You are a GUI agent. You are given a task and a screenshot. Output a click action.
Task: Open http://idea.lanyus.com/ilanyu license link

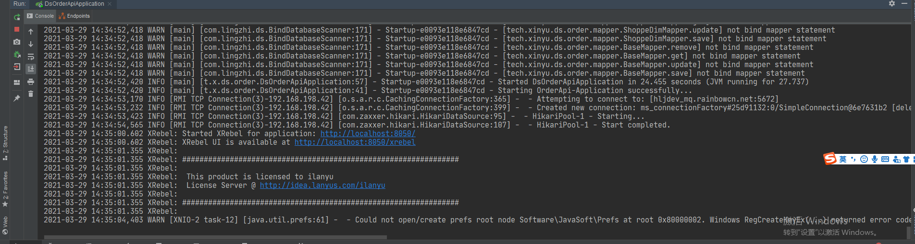pyautogui.click(x=322, y=186)
